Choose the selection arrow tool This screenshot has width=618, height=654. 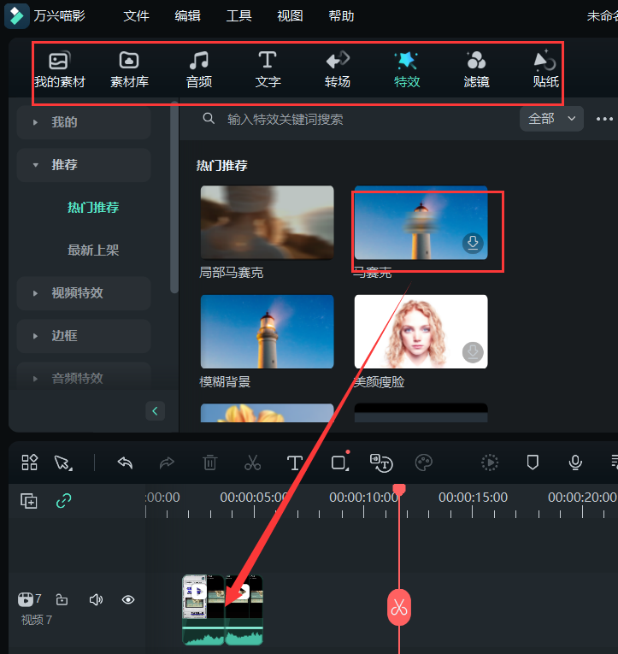[63, 463]
